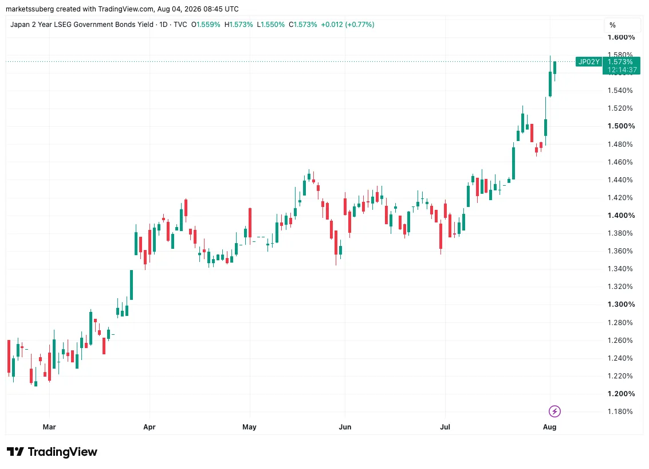This screenshot has width=649, height=469.
Task: Click the low value L1.550%
Action: click(271, 25)
